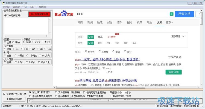The width and height of the screenshot is (205, 109).
Task: Filter format by PPT
Action: point(109,43)
